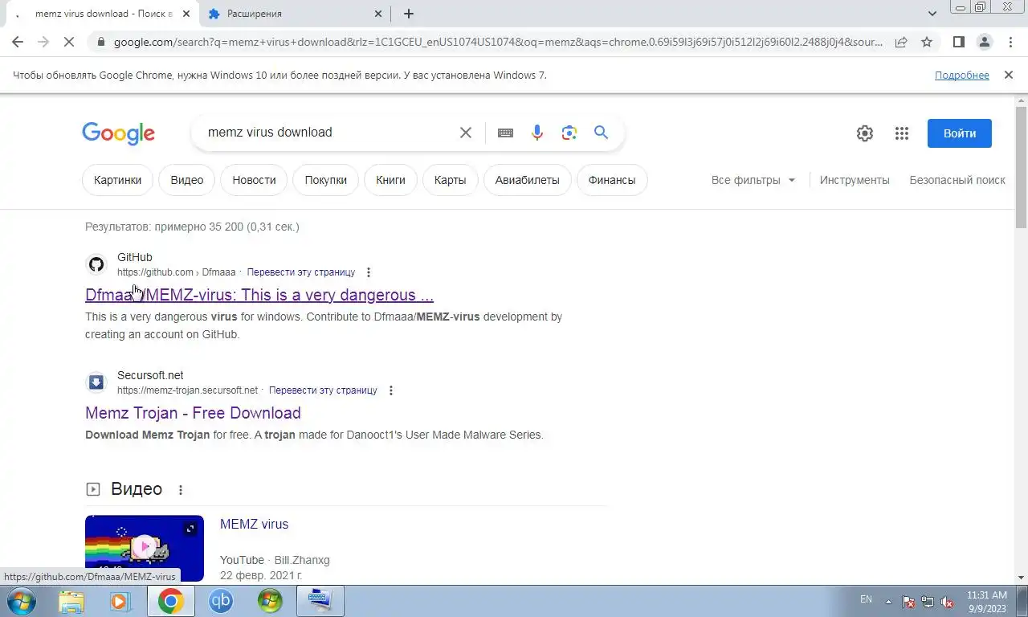The height and width of the screenshot is (617, 1028).
Task: Submit search with magnifier icon
Action: pyautogui.click(x=602, y=133)
